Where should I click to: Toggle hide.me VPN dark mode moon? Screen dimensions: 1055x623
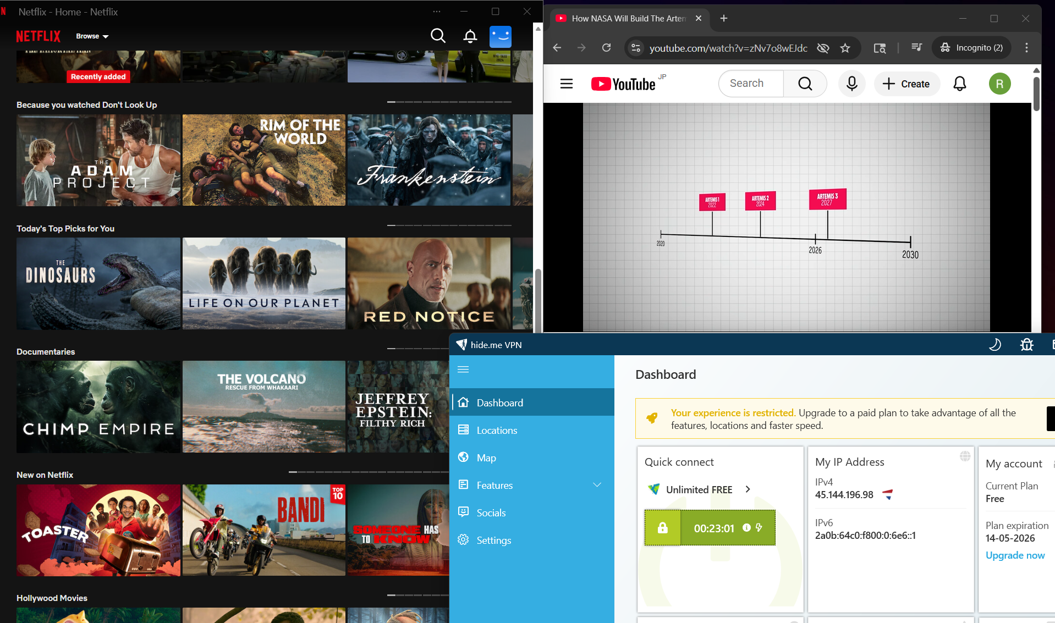click(x=995, y=345)
